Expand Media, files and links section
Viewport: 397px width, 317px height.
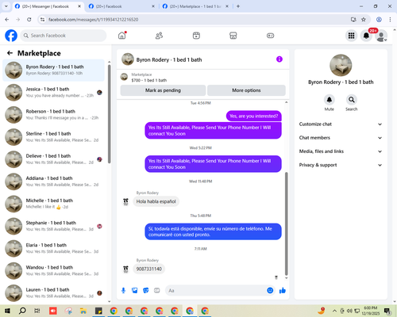[341, 151]
